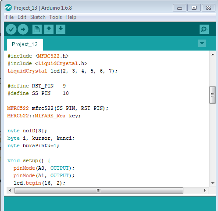Click the Verify checkmark button
The image size is (218, 211).
tap(11, 29)
